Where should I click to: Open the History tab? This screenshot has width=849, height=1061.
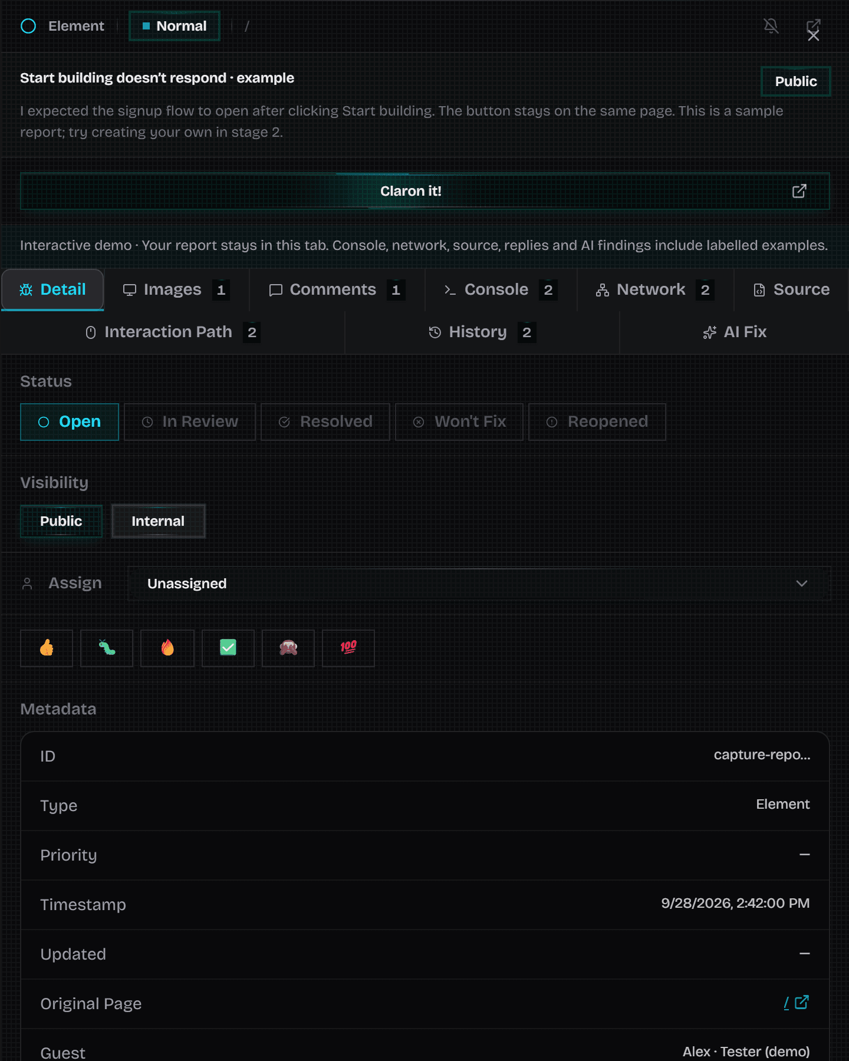pos(482,332)
